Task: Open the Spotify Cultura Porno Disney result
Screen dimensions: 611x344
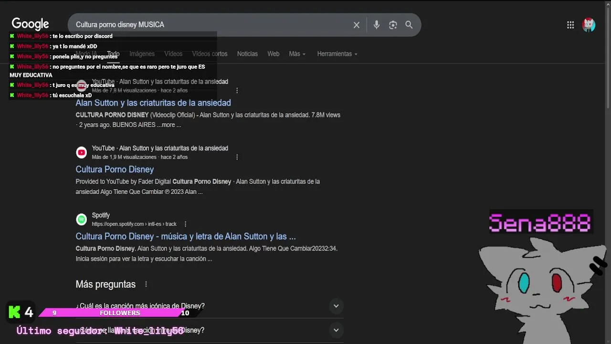Action: pyautogui.click(x=186, y=236)
